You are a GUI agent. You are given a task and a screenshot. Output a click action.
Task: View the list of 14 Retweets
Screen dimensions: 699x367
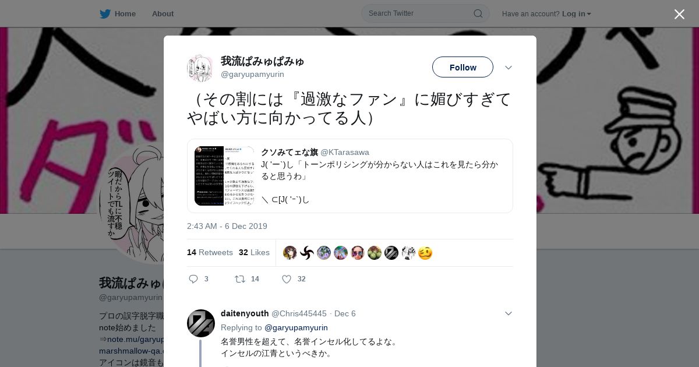(210, 252)
